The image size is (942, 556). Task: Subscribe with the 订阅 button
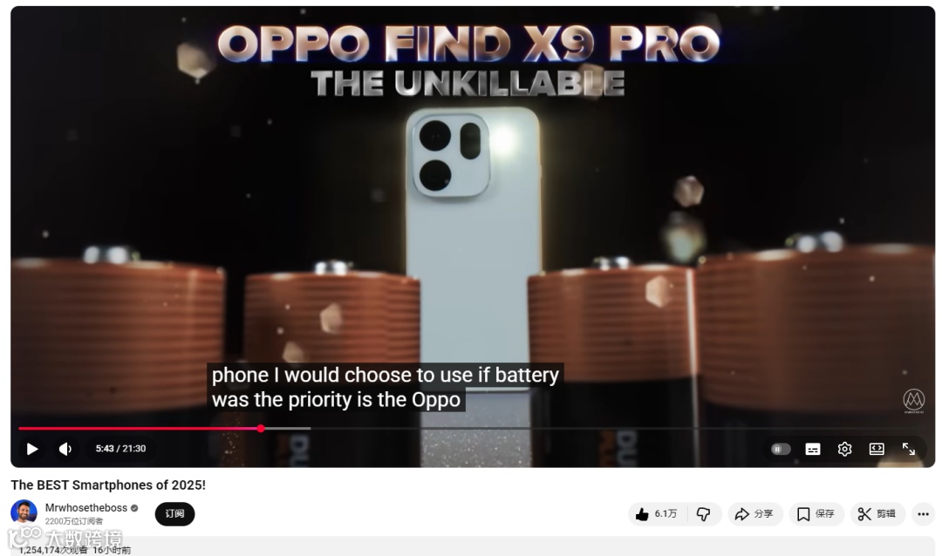click(174, 514)
